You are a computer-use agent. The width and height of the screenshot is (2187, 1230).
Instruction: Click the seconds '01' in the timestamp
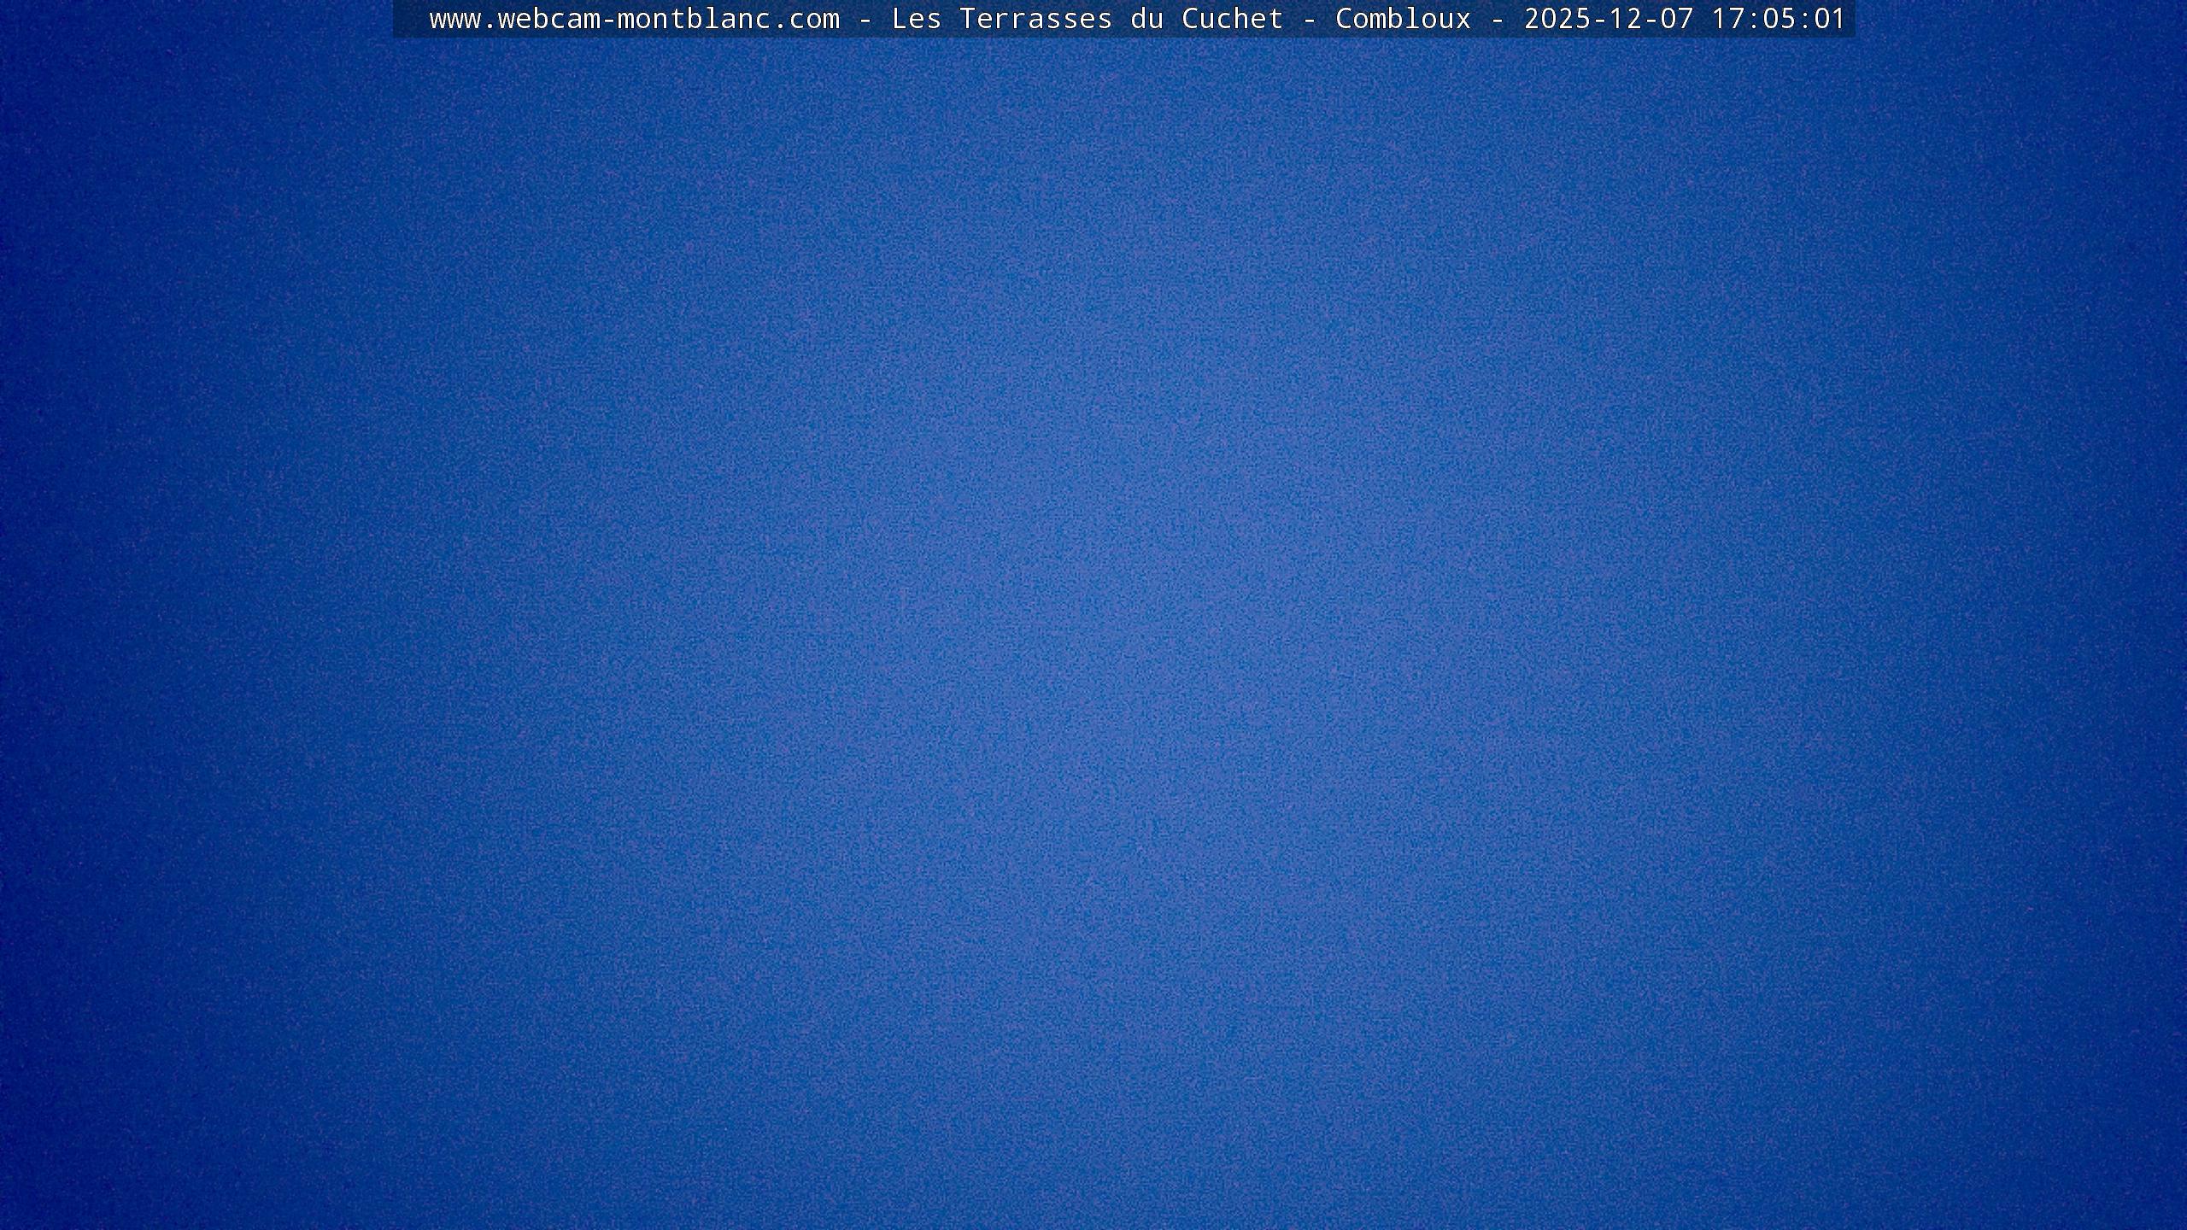1830,19
